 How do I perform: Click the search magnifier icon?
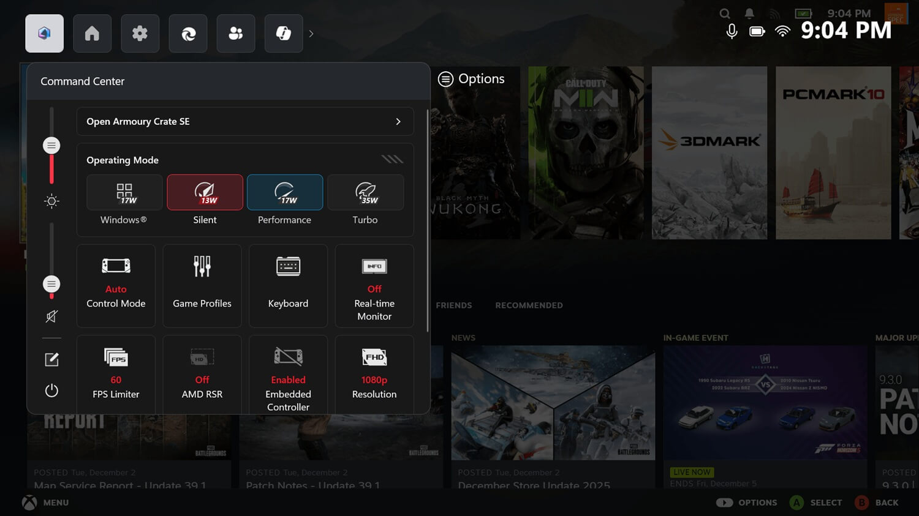pos(725,13)
